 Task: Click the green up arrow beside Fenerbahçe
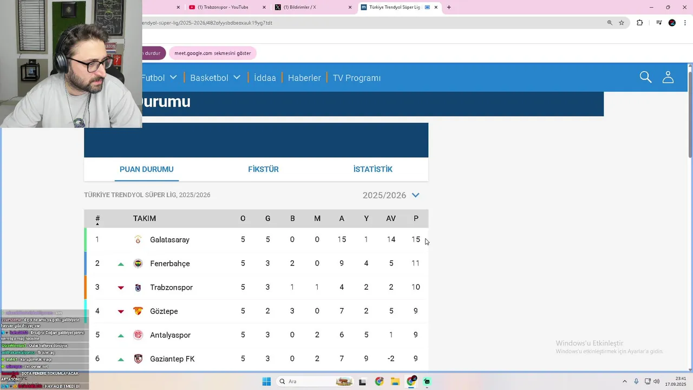[x=121, y=264]
